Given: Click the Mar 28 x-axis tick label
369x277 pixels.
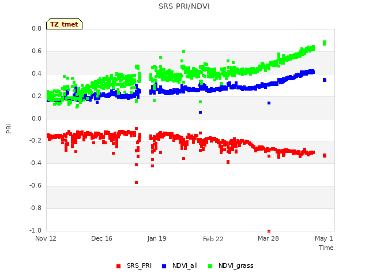Looking at the screenshot, I should (x=268, y=238).
